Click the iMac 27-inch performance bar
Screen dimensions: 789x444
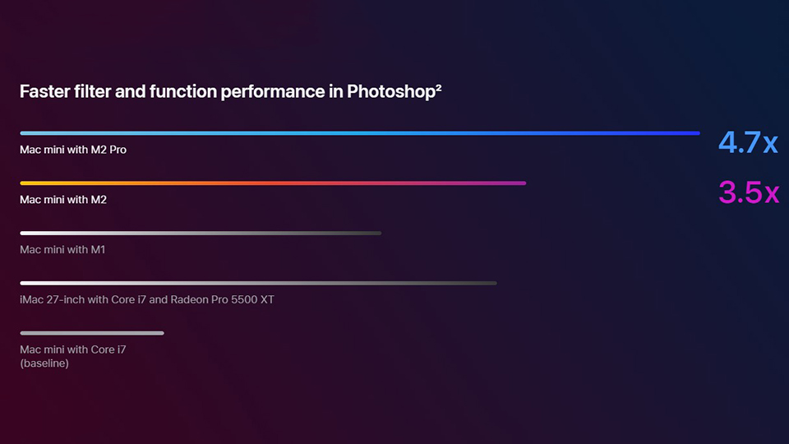pyautogui.click(x=257, y=283)
